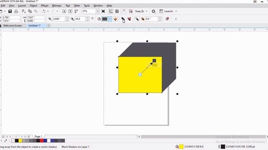Toggle Generate from object outline button
The height and width of the screenshot is (150, 268).
coord(137,19)
